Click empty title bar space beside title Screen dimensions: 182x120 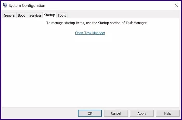coord(109,5)
